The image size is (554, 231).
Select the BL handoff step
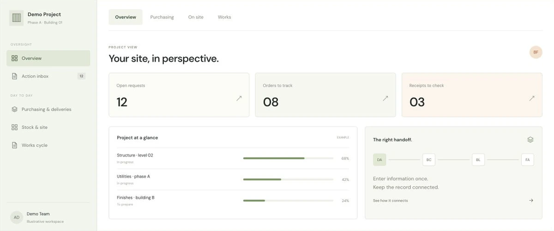pyautogui.click(x=478, y=160)
